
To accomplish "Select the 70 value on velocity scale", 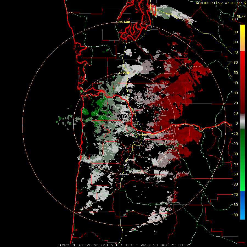I will click(x=236, y=52).
